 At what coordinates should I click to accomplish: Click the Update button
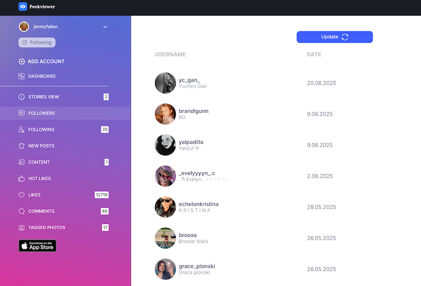coord(335,37)
